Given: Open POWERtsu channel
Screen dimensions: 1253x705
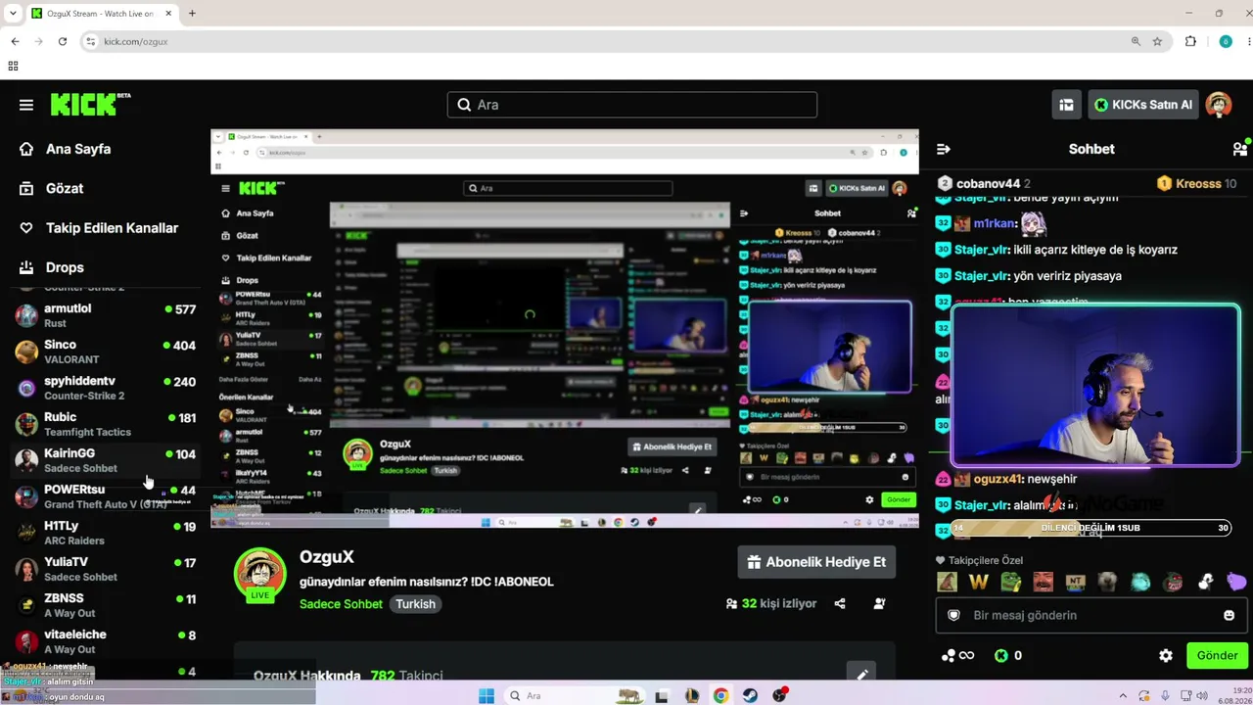Looking at the screenshot, I should (106, 496).
